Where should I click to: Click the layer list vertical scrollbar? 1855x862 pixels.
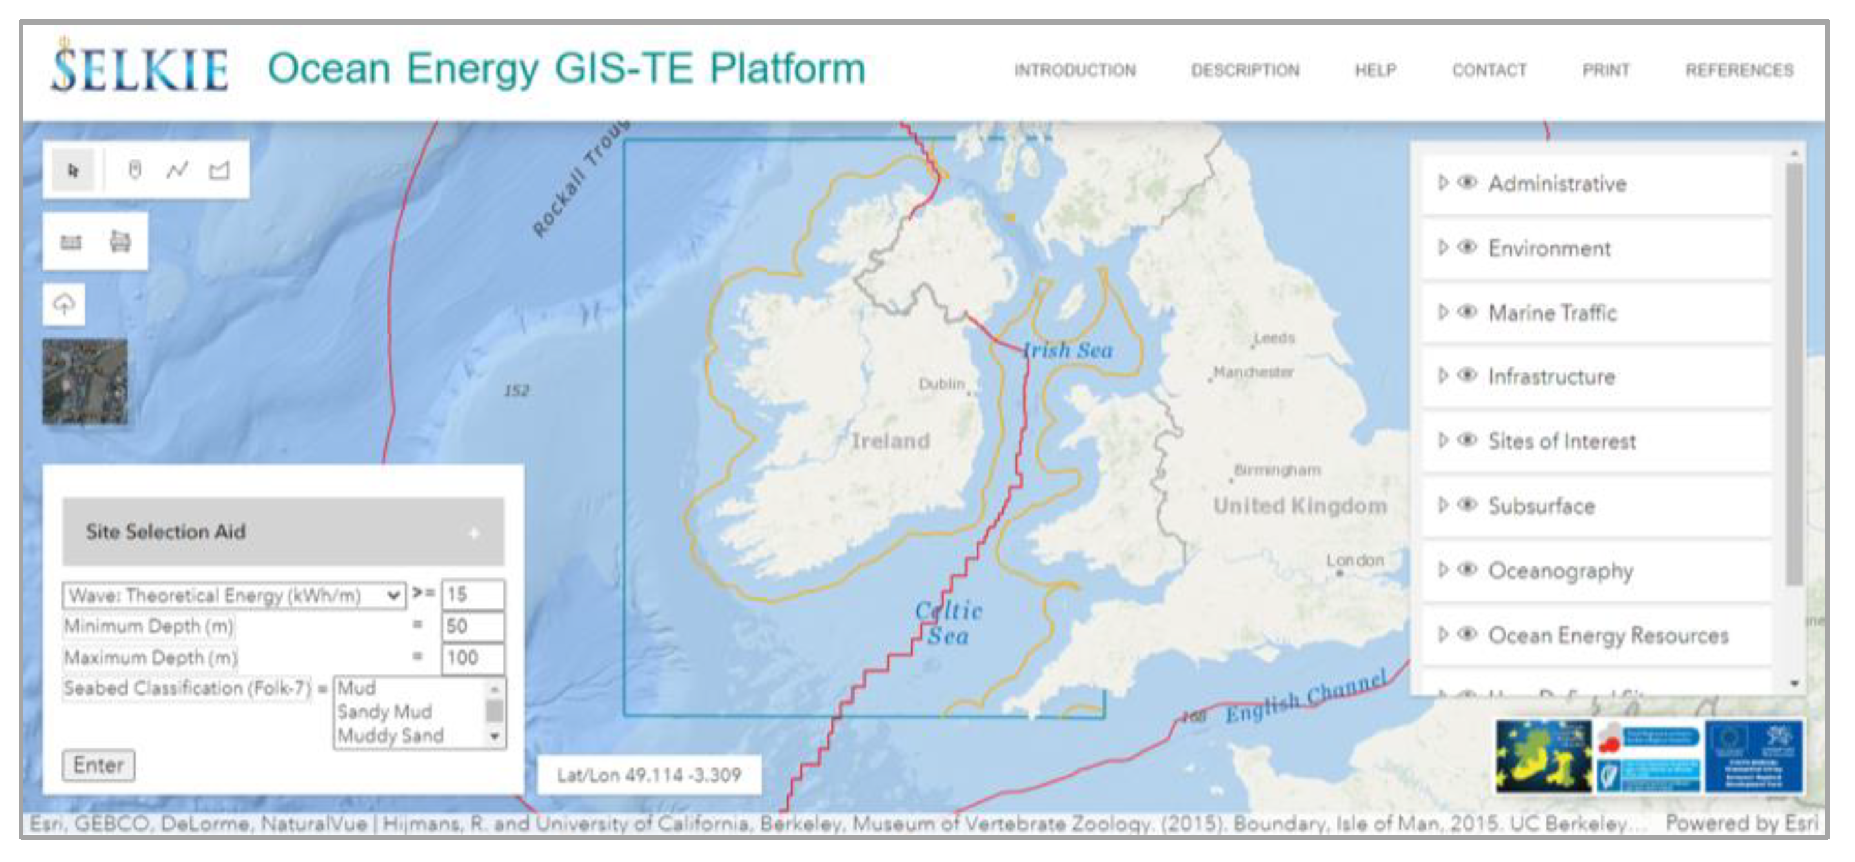(x=1794, y=374)
